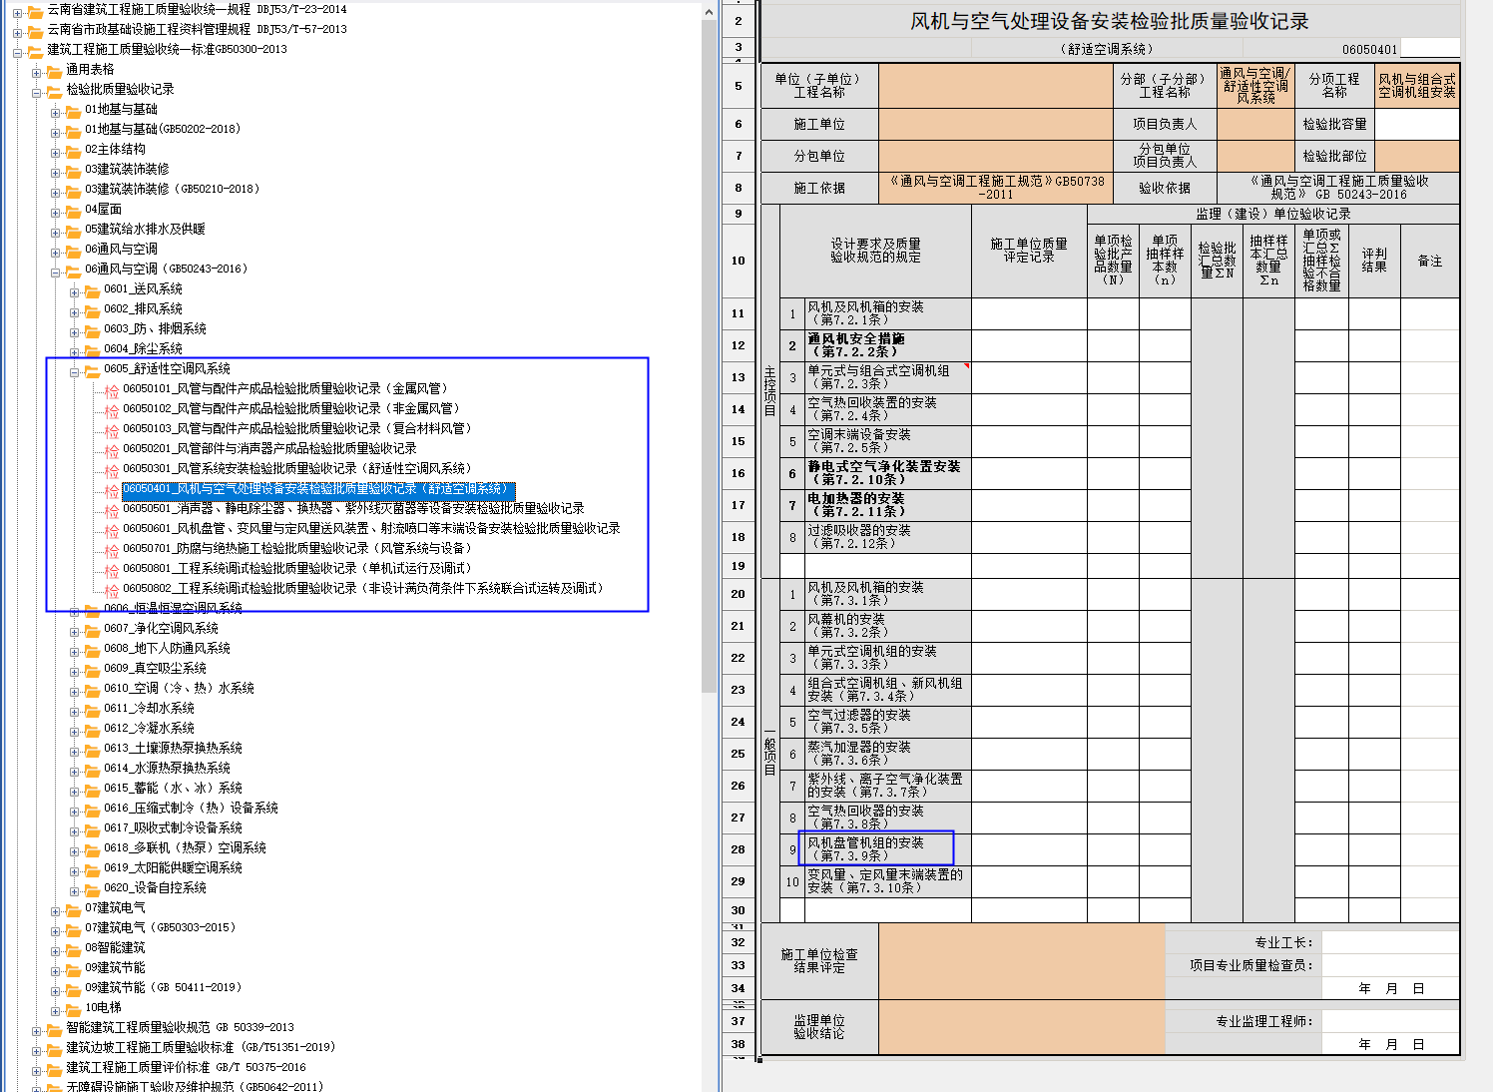Viewport: 1493px width, 1092px height.
Task: Open 建筑工程施工质量评价标准 GB/T 50375-2016
Action: (x=186, y=1068)
